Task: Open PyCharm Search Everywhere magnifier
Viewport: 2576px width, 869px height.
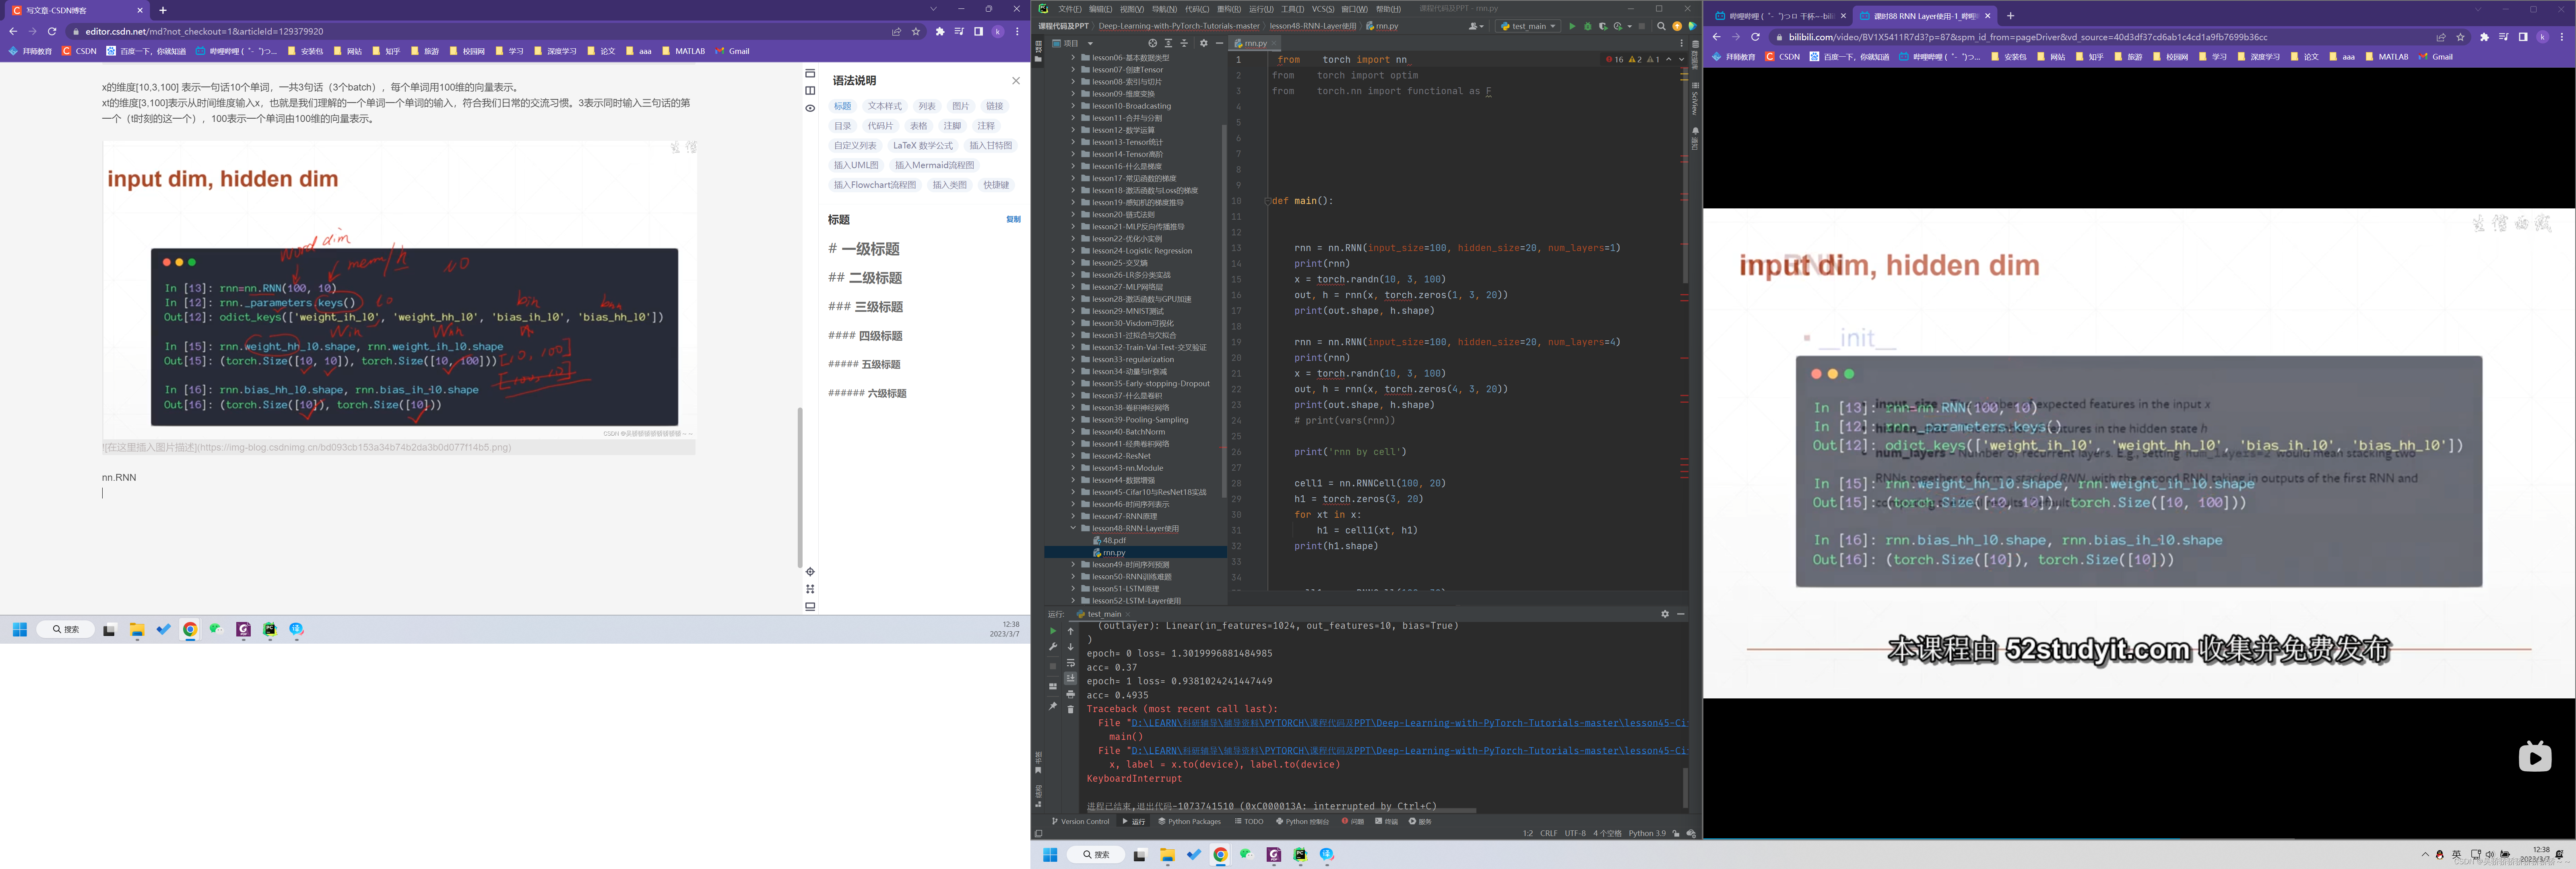Action: (x=1661, y=26)
